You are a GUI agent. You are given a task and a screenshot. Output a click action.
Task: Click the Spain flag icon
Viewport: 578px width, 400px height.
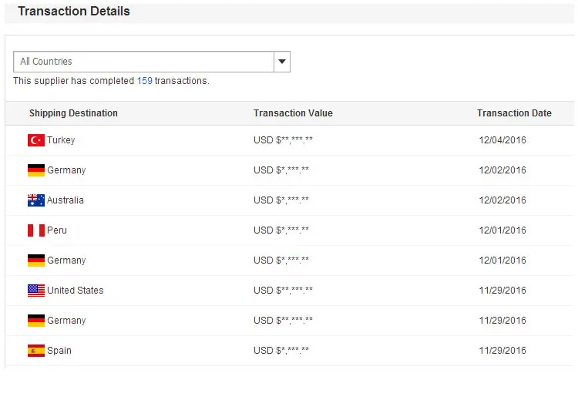point(35,351)
